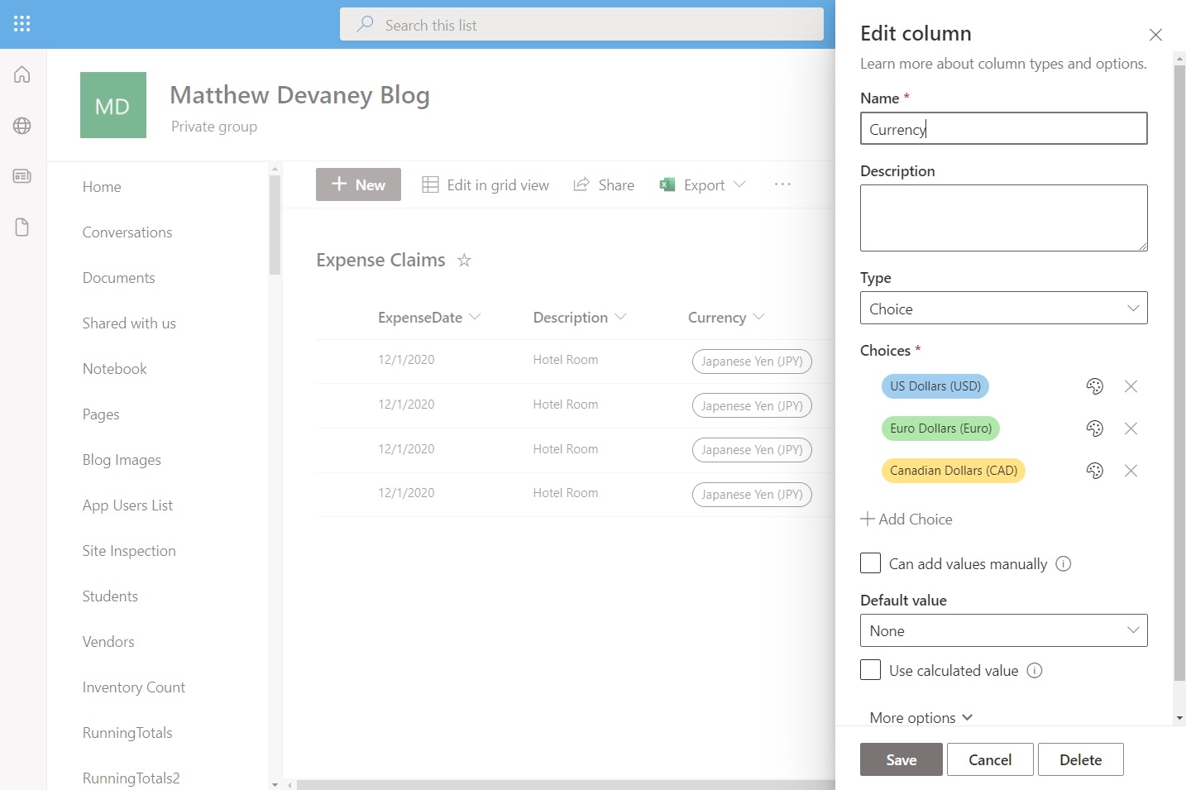This screenshot has width=1186, height=790.
Task: Click inside the Name input field
Action: click(1003, 128)
